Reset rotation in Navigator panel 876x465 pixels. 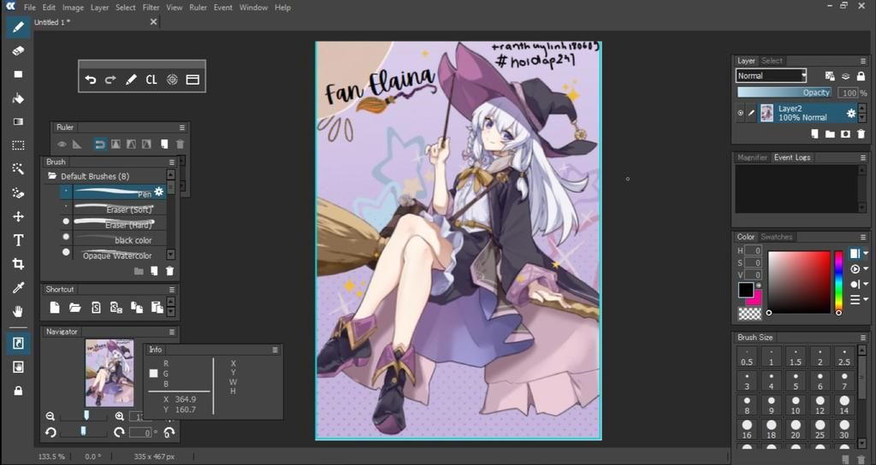(169, 432)
